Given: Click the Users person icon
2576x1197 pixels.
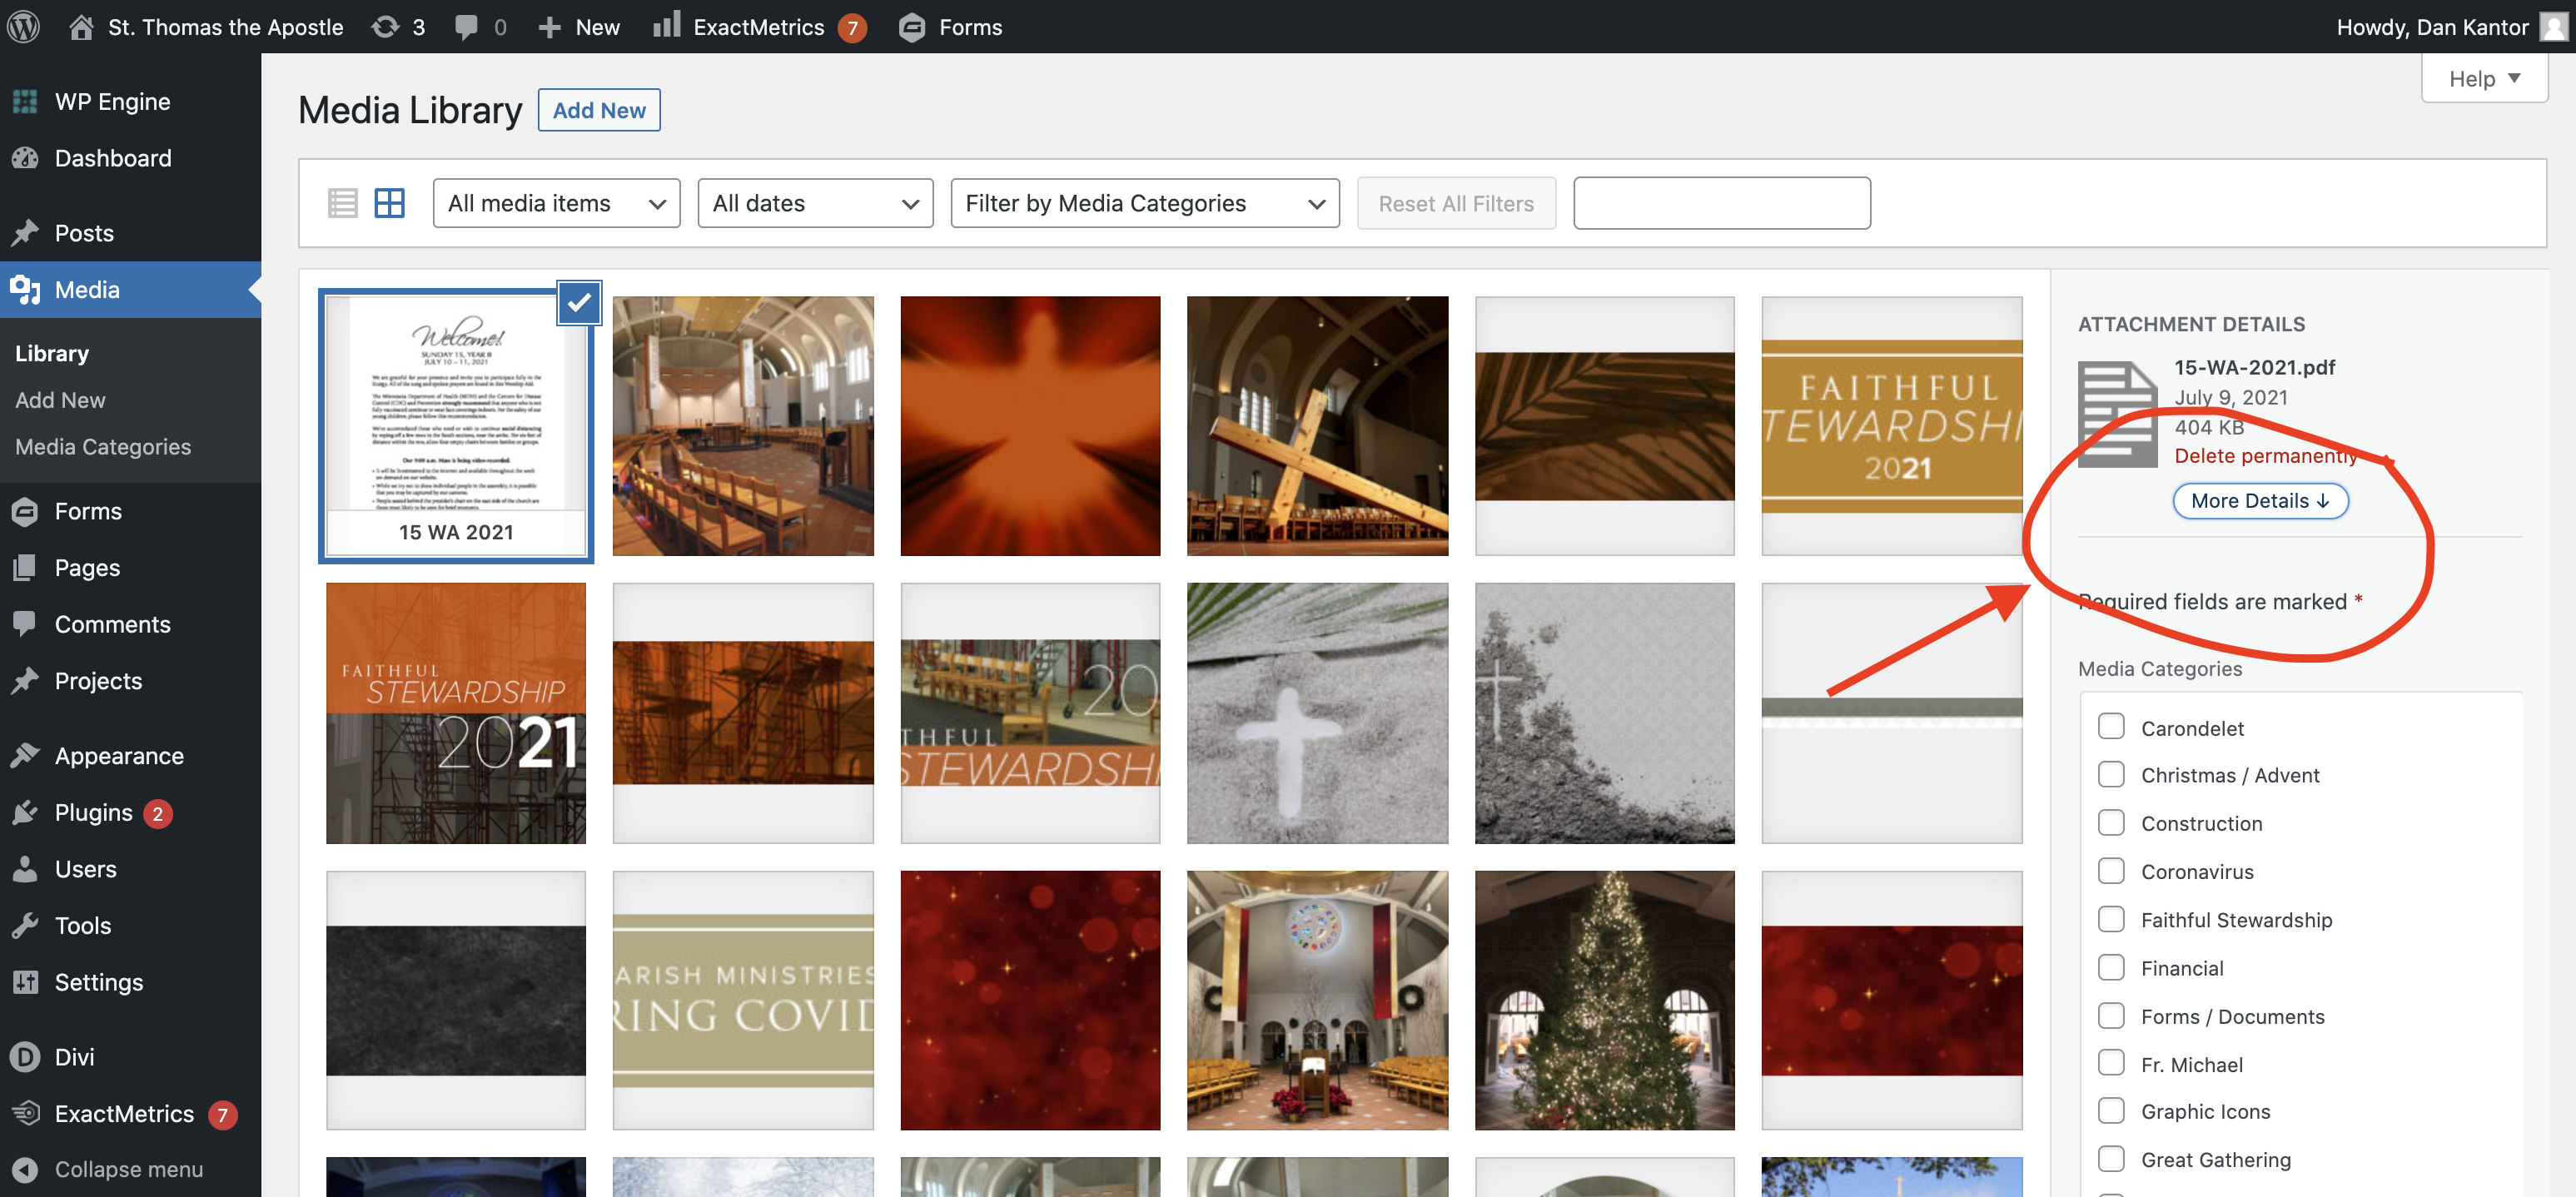Looking at the screenshot, I should pos(26,869).
